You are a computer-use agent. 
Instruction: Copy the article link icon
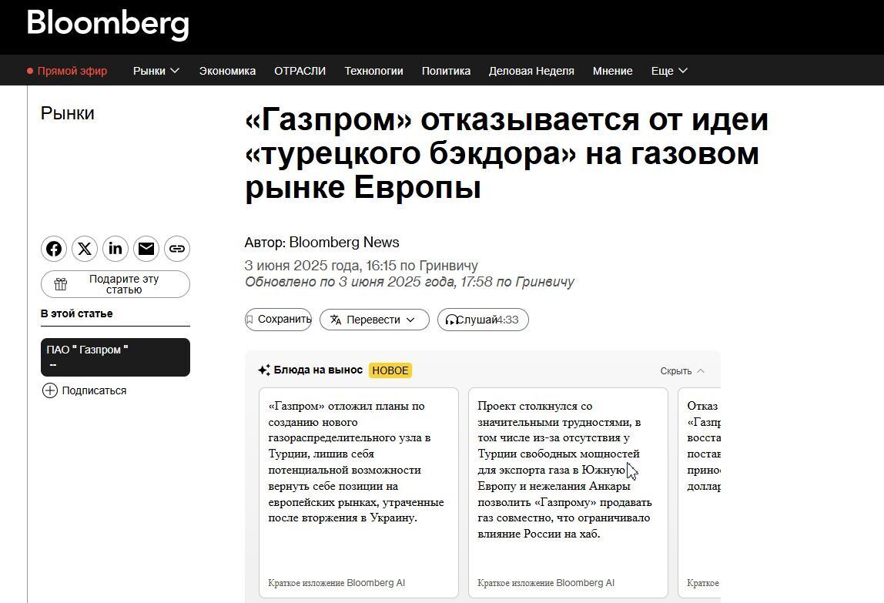(x=177, y=248)
